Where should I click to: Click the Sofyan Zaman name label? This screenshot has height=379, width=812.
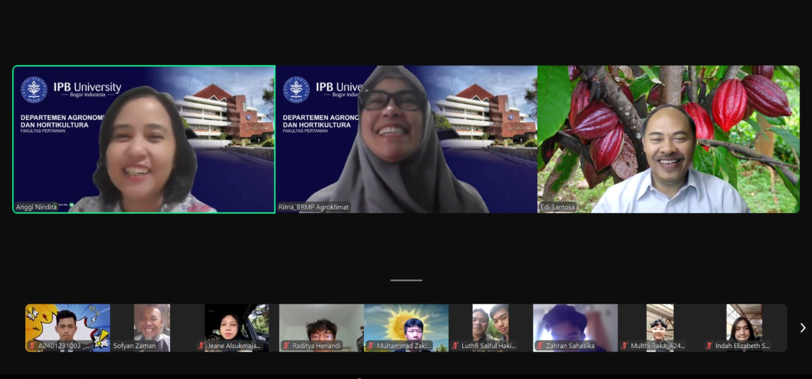[134, 345]
